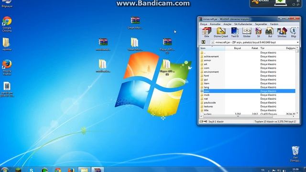Click the Skype taskbar icon
The image size is (306, 172).
tap(31, 170)
